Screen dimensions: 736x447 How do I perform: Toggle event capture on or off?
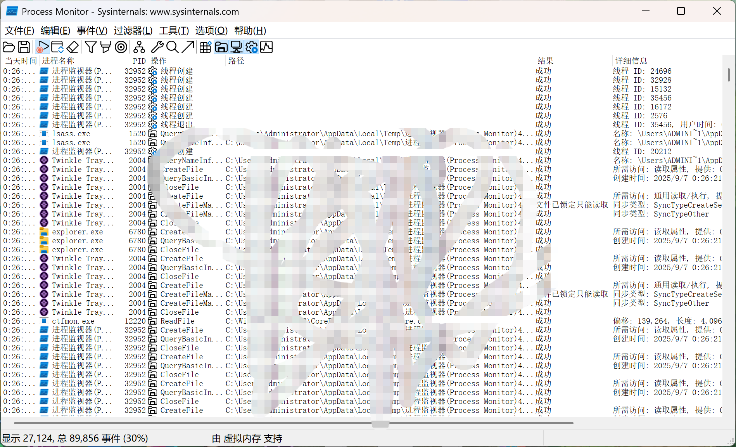(42, 47)
